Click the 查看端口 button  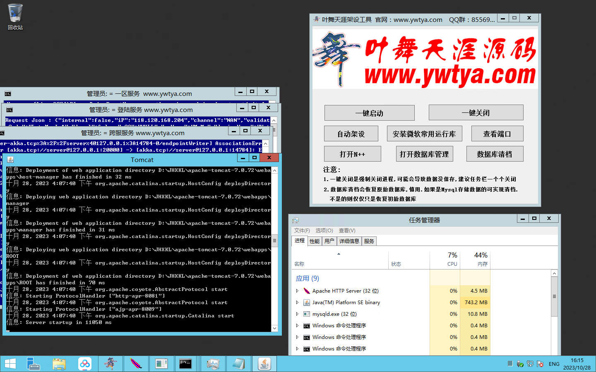coord(497,134)
